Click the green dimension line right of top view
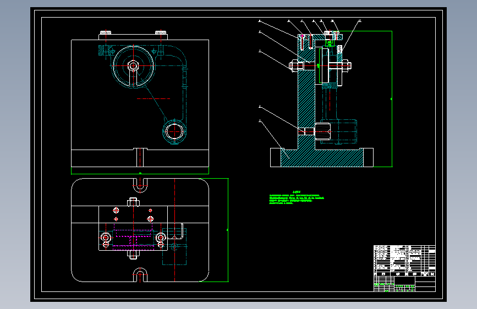Screen dimensions: 477x309 coord(228,230)
